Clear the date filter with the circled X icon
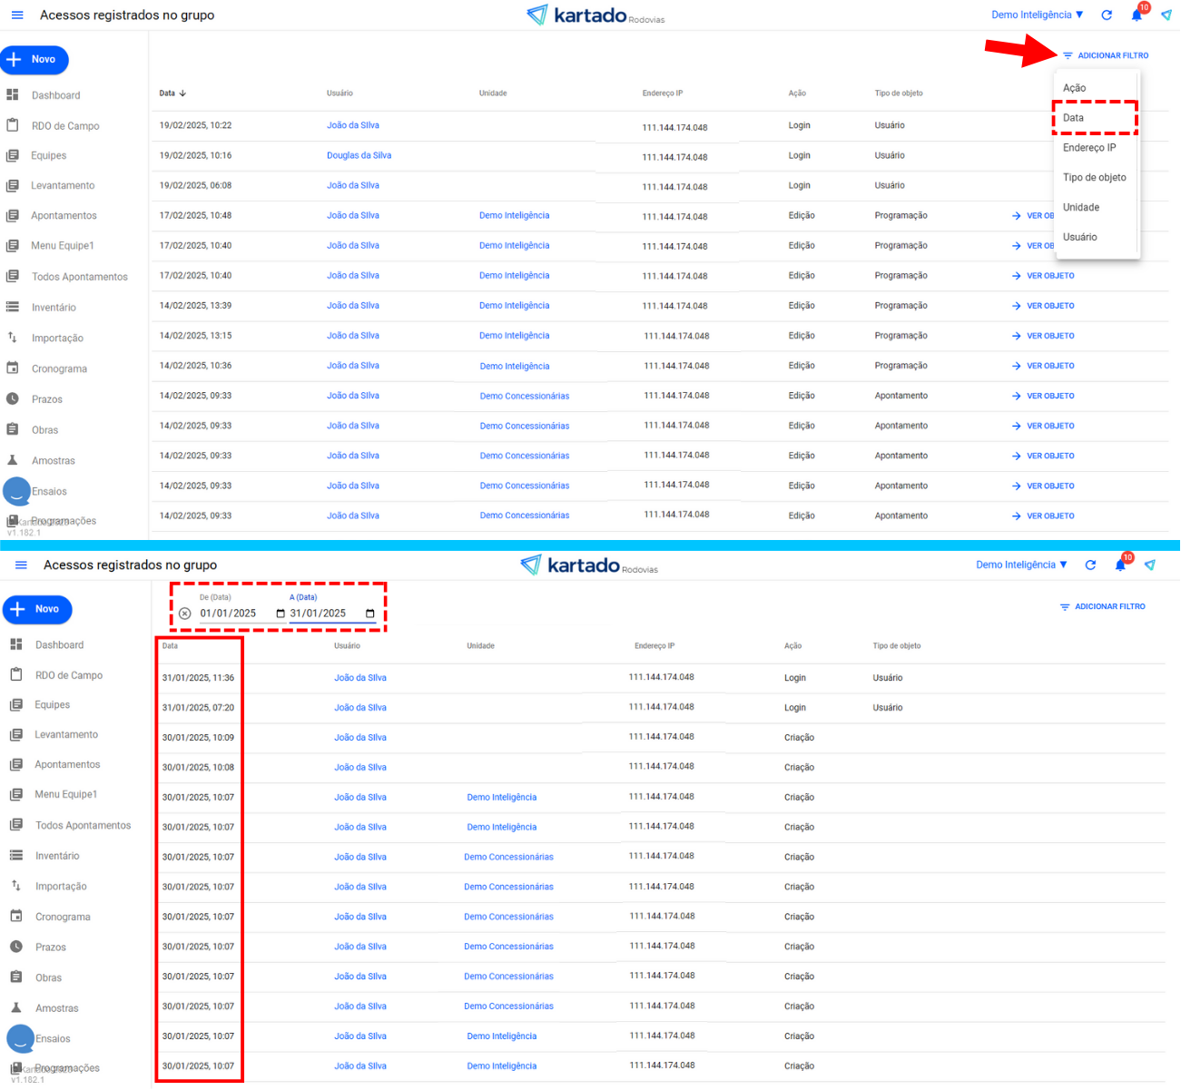The image size is (1181, 1090). (185, 614)
